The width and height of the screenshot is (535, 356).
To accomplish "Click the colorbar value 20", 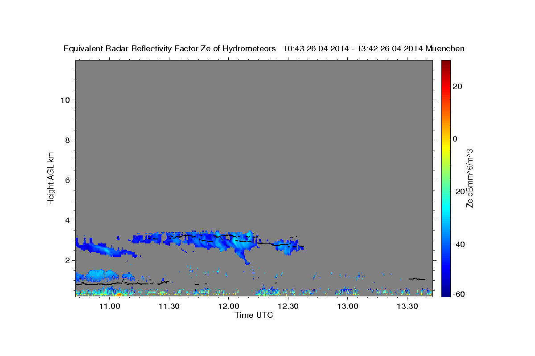I will [x=457, y=86].
